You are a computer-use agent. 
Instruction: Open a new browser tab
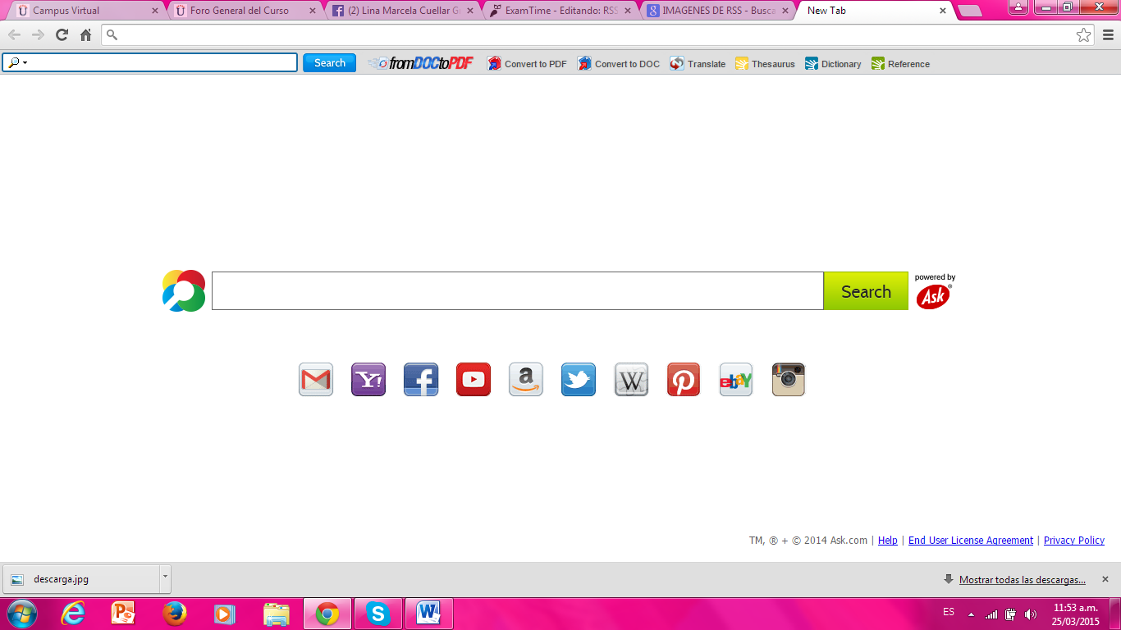pos(970,11)
